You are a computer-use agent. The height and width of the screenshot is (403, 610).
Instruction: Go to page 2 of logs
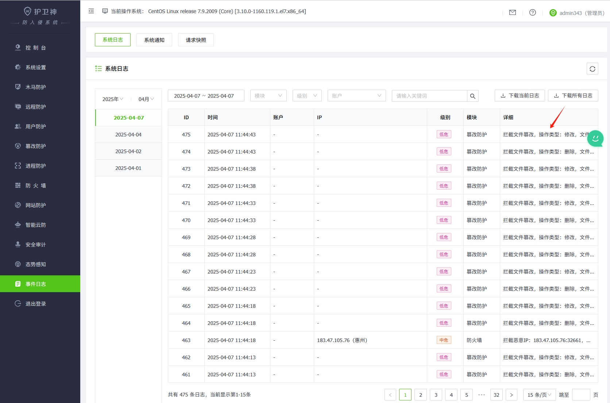tap(421, 395)
